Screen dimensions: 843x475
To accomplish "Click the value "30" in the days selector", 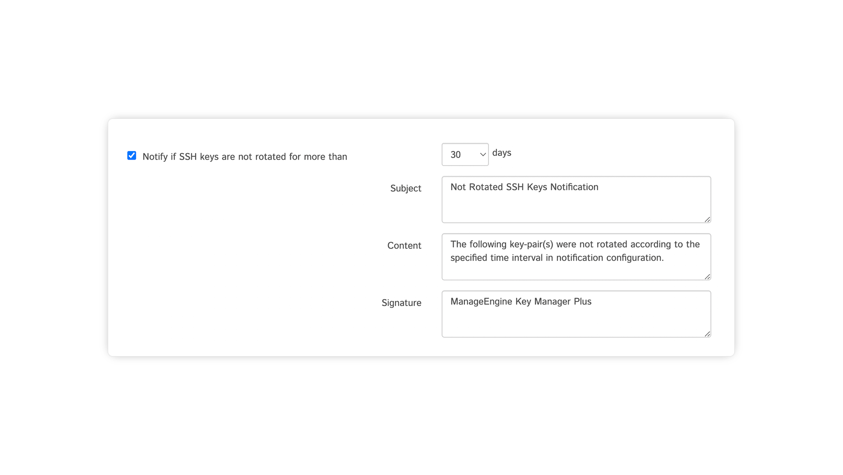I will click(x=456, y=155).
